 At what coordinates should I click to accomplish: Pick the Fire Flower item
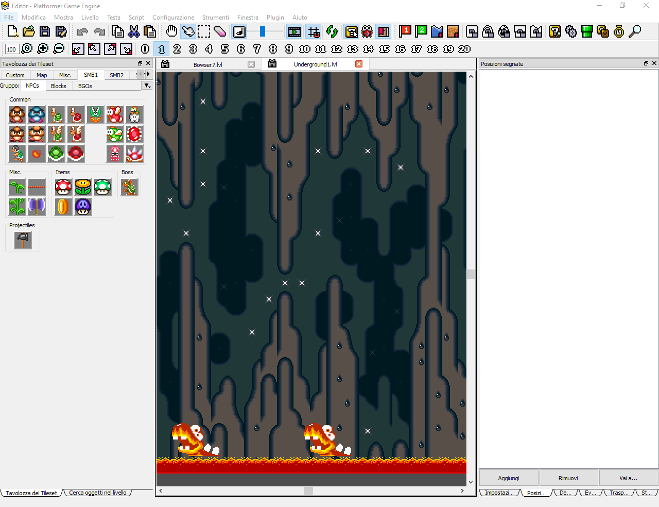point(83,187)
